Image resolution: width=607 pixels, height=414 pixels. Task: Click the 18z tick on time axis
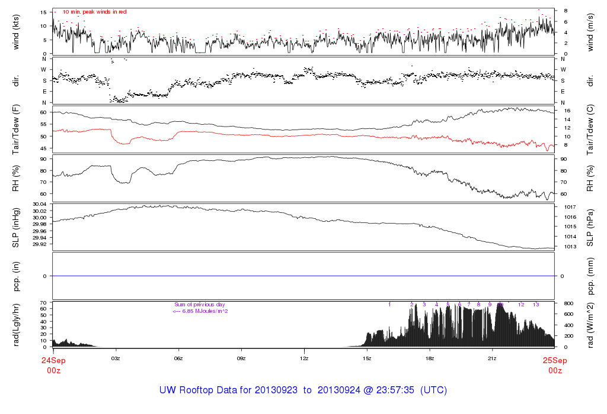(429, 358)
